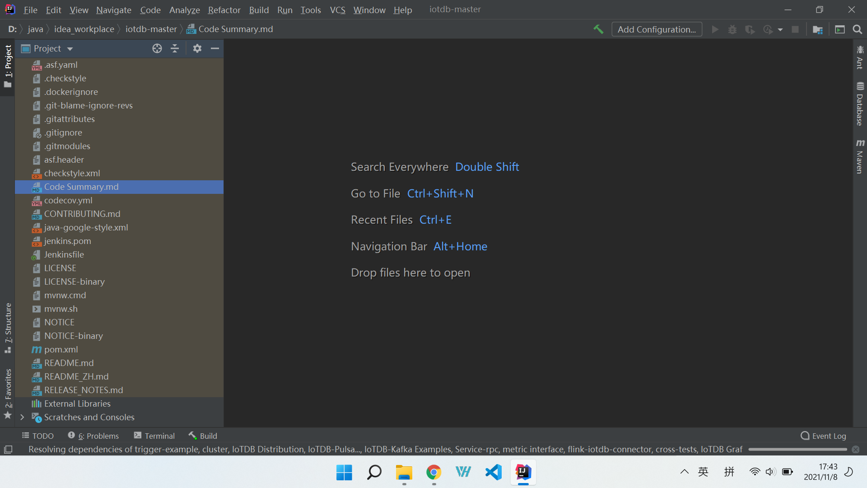
Task: Click the green Build Project hammer icon
Action: (x=598, y=29)
